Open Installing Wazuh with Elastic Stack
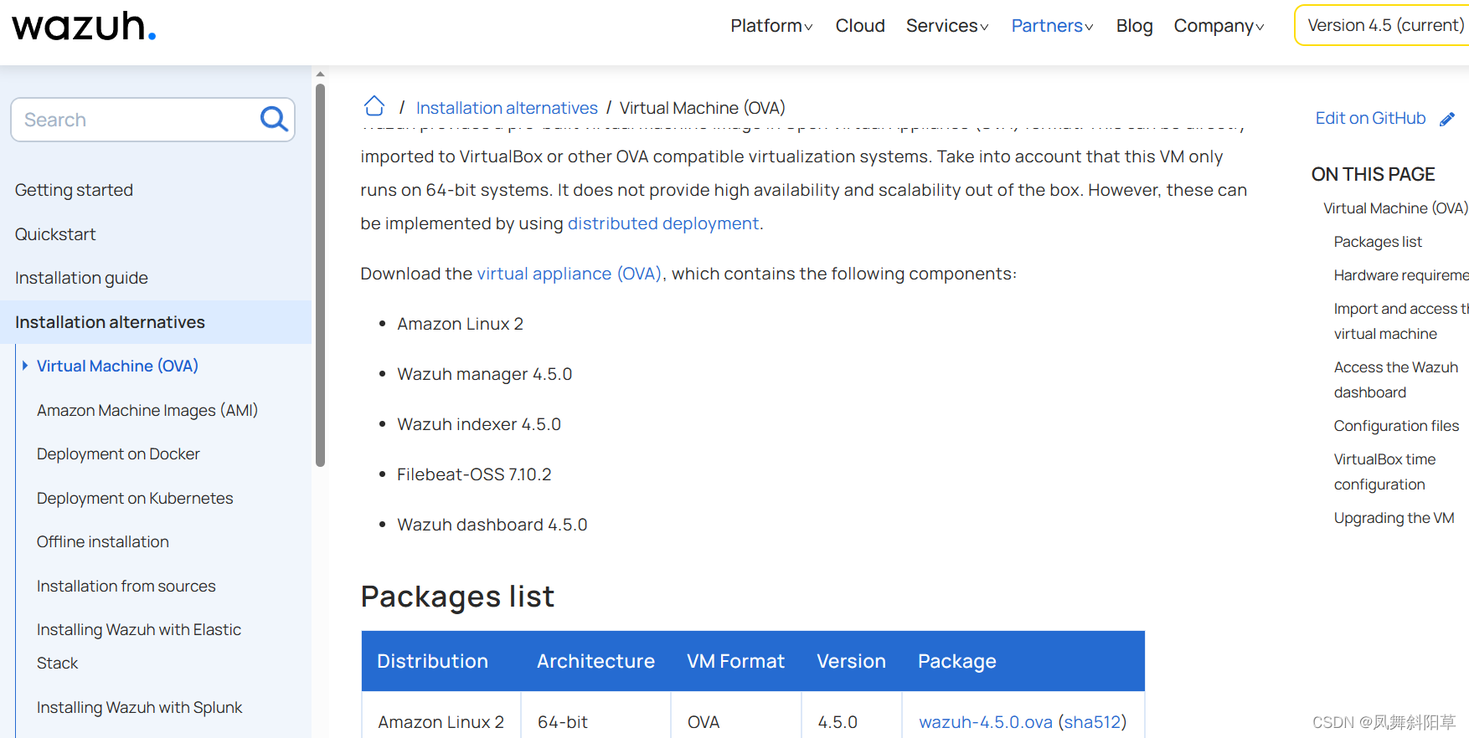Screen dimensions: 1469x738 139,646
